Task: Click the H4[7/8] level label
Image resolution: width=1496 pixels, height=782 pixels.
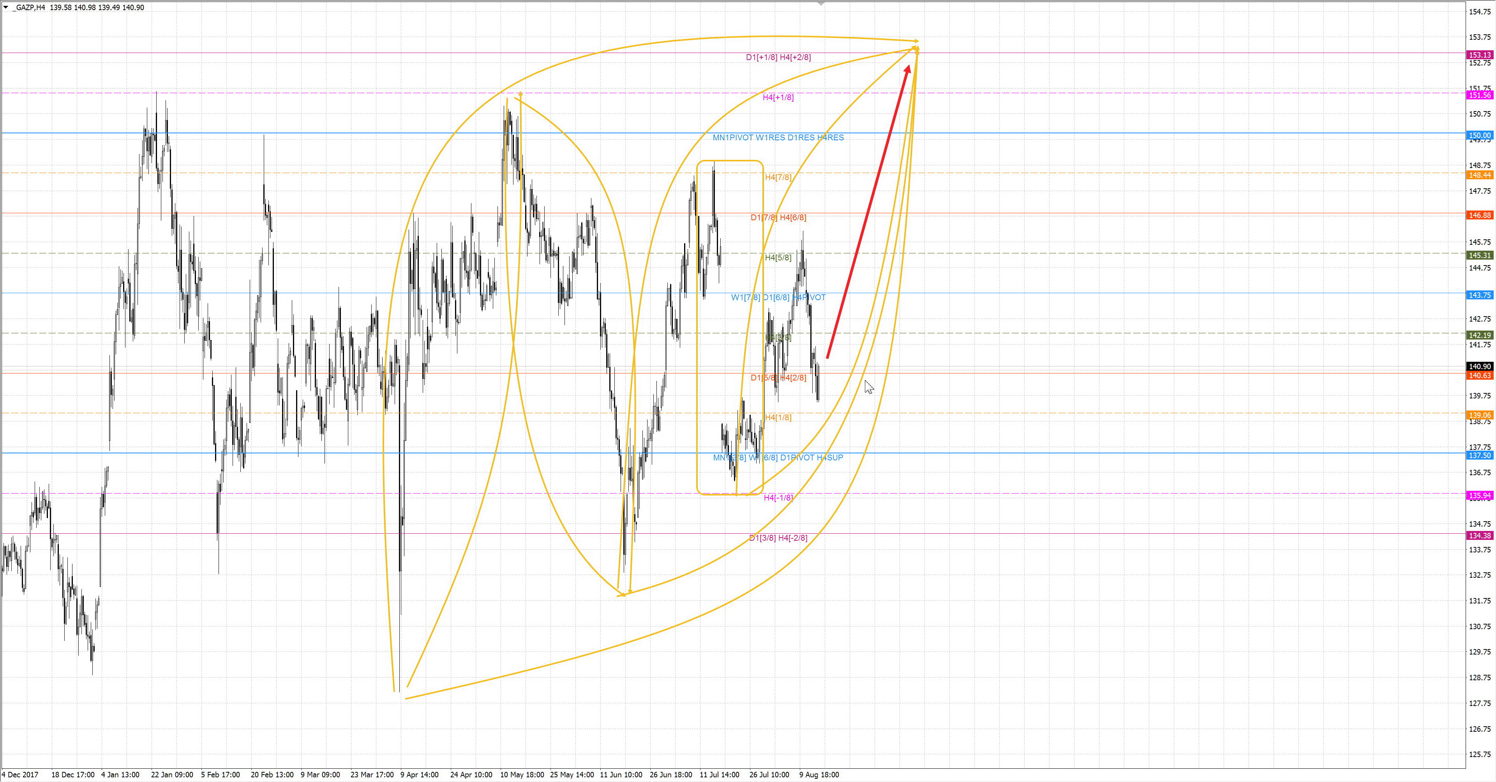Action: (x=778, y=177)
